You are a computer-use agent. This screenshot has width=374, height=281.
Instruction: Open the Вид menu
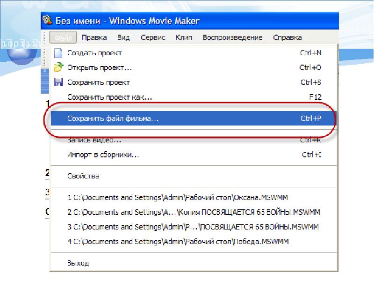pos(123,38)
